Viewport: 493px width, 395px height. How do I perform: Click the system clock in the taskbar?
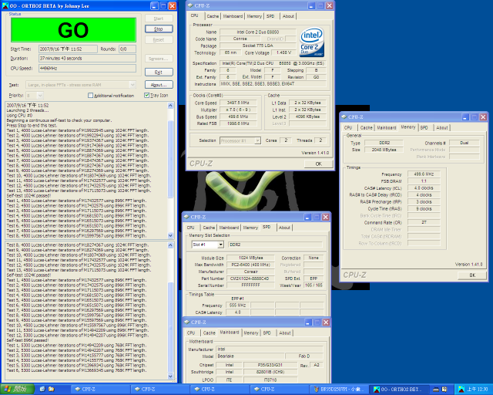pyautogui.click(x=478, y=390)
